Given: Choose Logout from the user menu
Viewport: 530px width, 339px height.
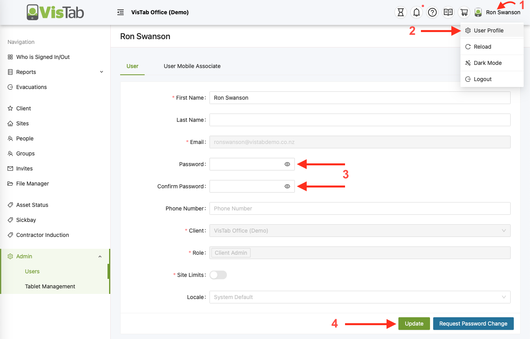Looking at the screenshot, I should pos(482,79).
